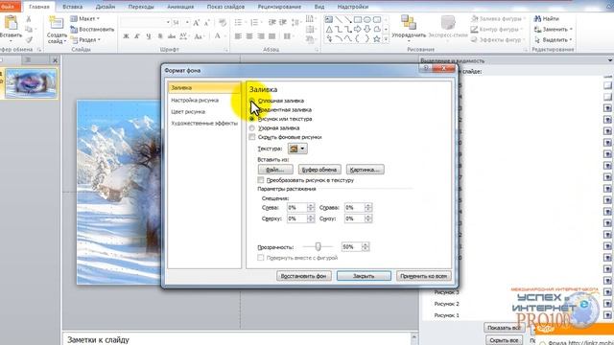Screen dimensions: 614x345
Task: Toggle strikethrough (abc) formatting
Action: pos(172,36)
